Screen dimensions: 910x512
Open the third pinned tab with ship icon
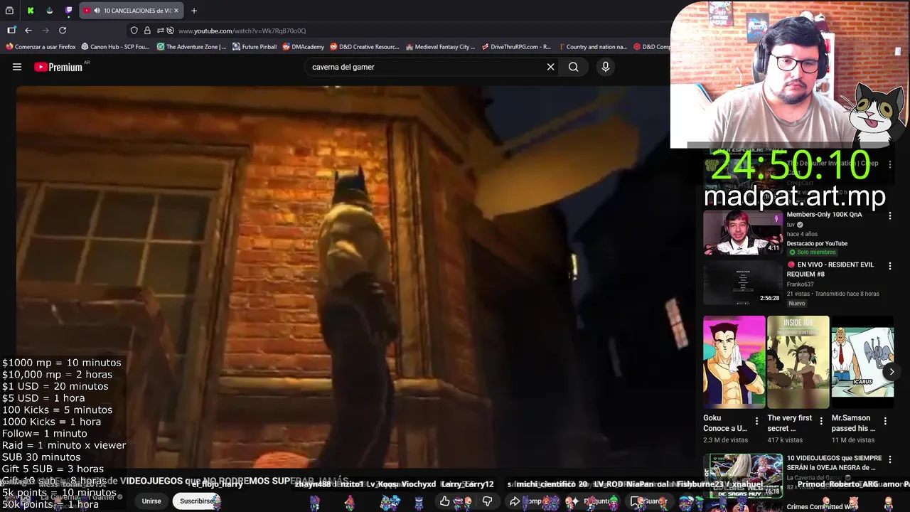49,11
